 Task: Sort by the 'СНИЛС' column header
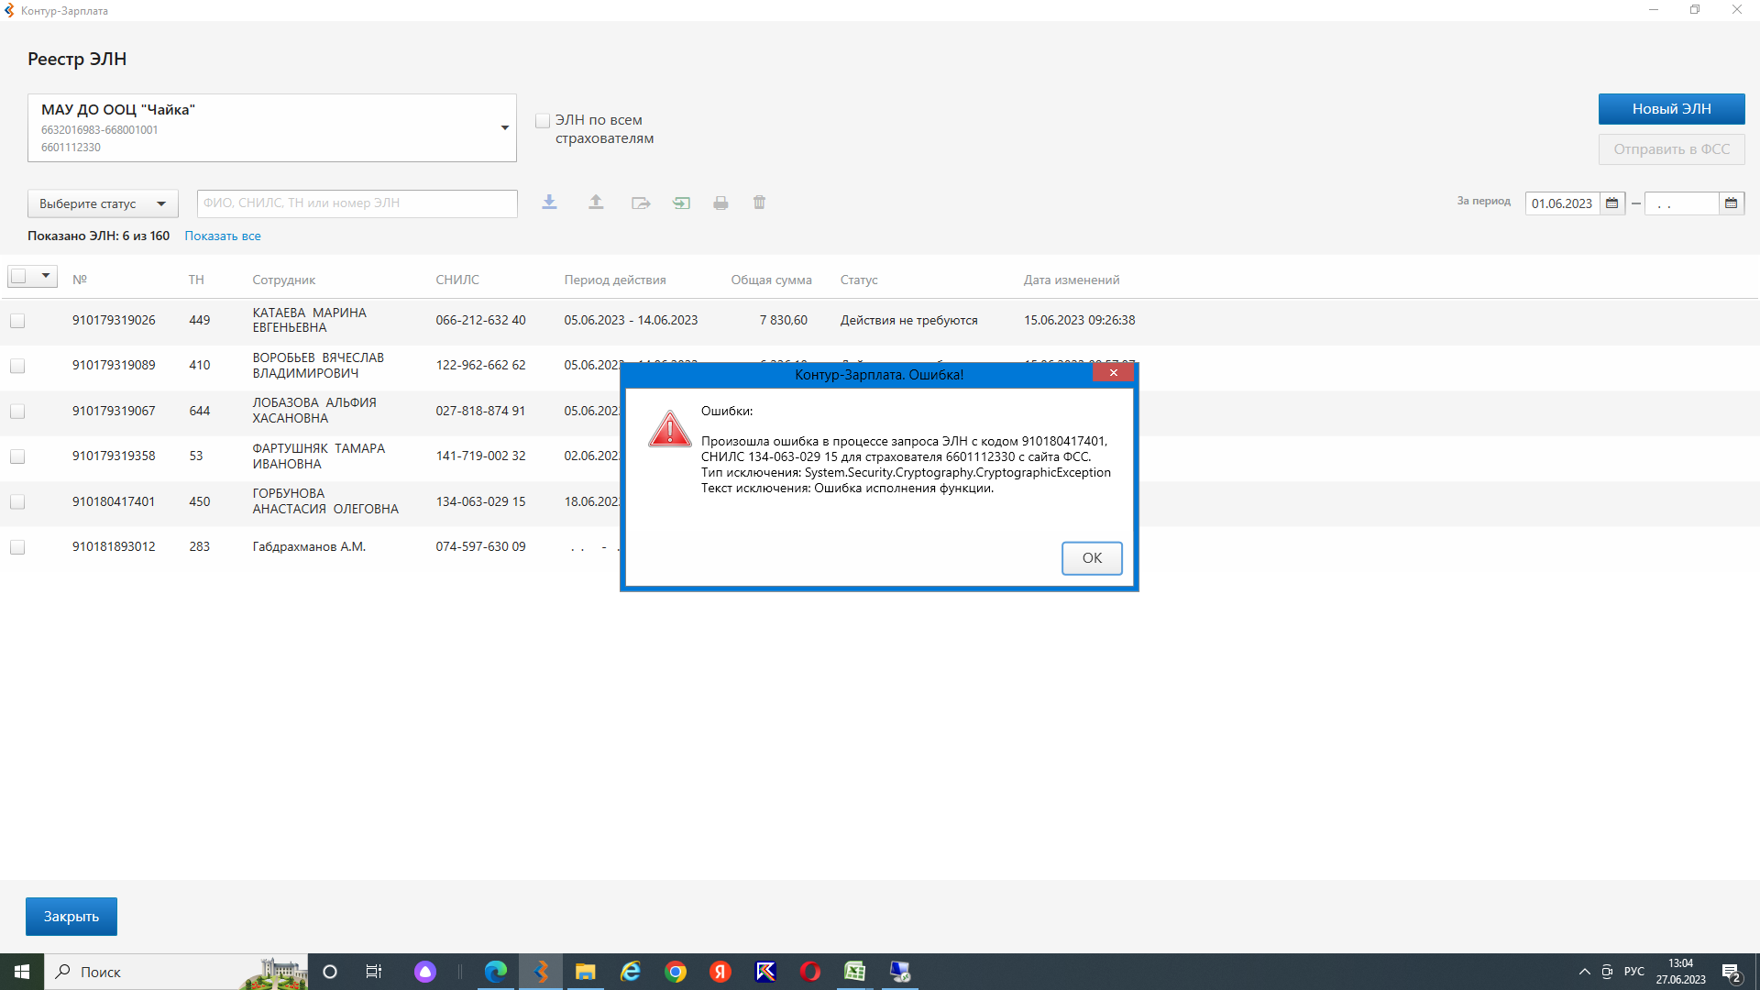(457, 280)
